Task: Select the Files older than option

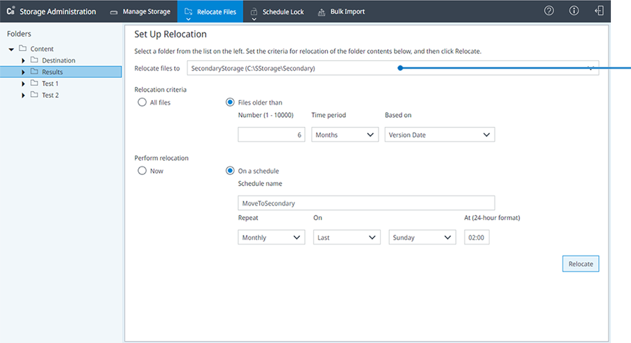Action: (x=230, y=103)
